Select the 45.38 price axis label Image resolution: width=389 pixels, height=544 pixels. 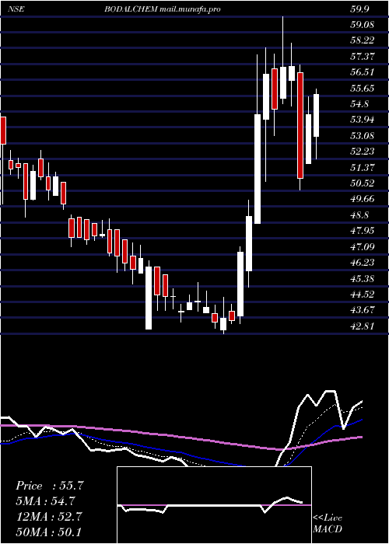362,278
